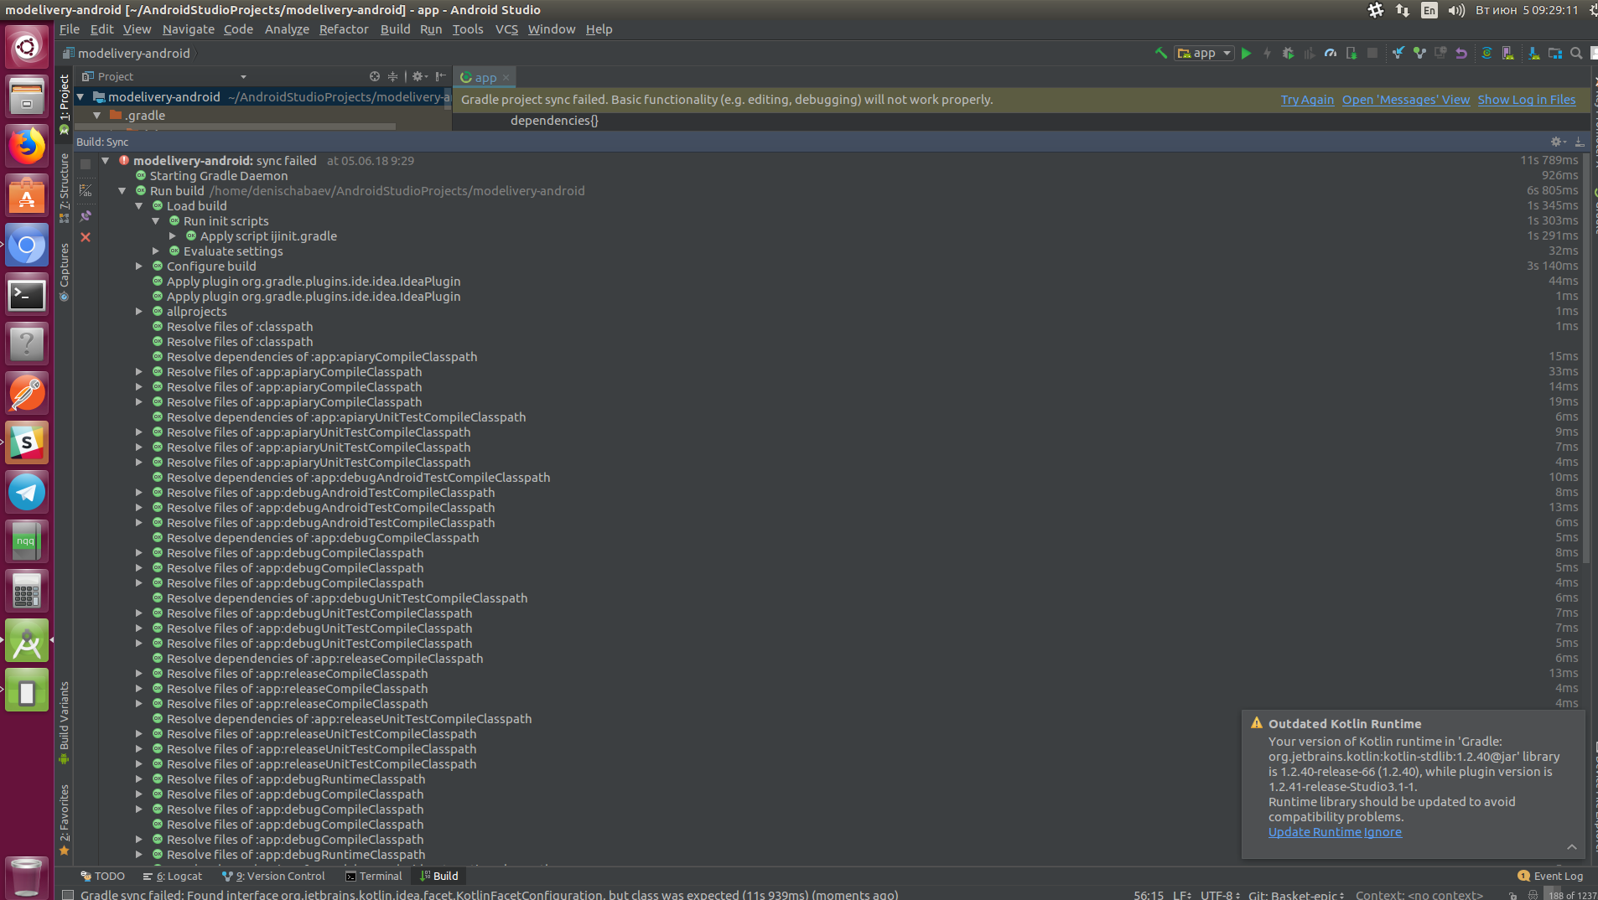
Task: Open Terminal app from the Ubuntu dock
Action: [27, 295]
